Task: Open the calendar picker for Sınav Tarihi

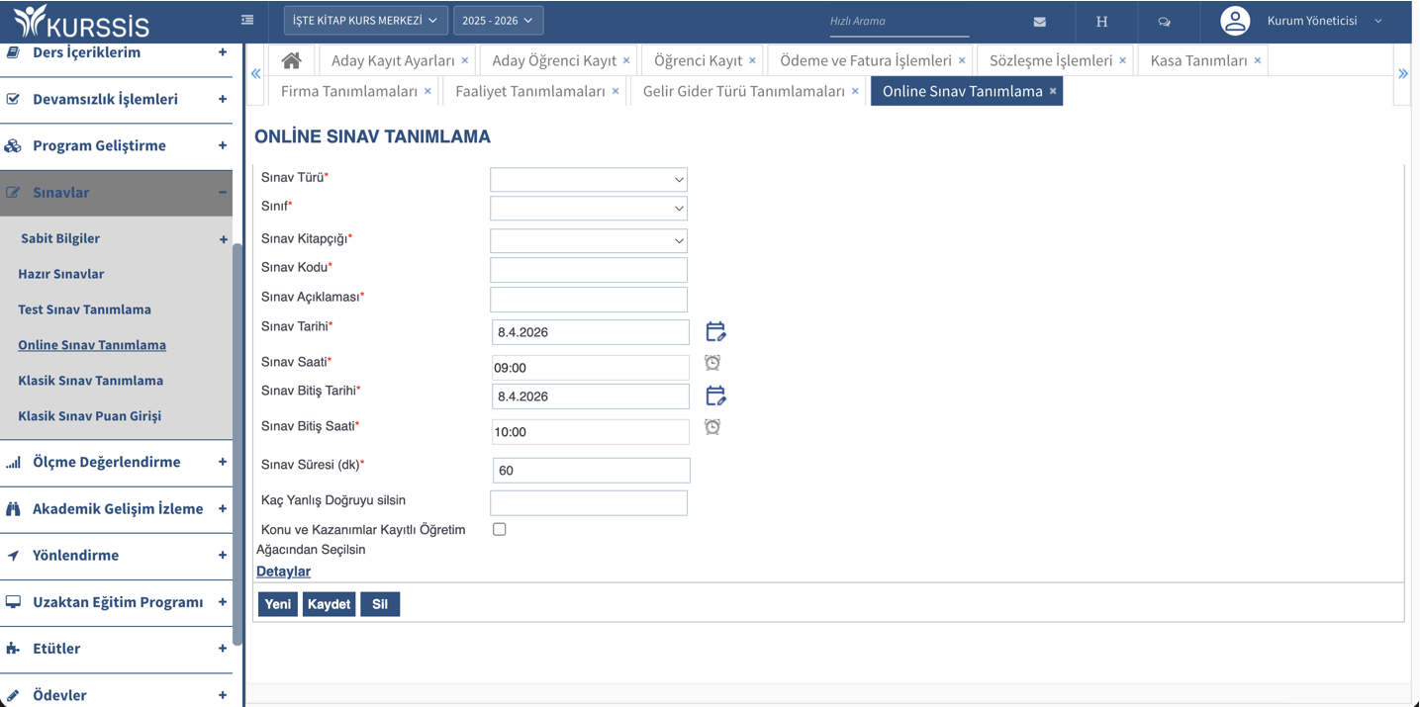Action: [715, 332]
